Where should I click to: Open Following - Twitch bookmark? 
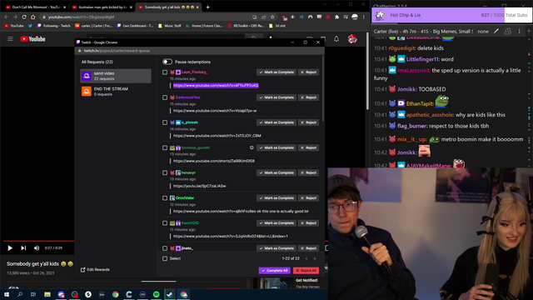click(x=53, y=26)
